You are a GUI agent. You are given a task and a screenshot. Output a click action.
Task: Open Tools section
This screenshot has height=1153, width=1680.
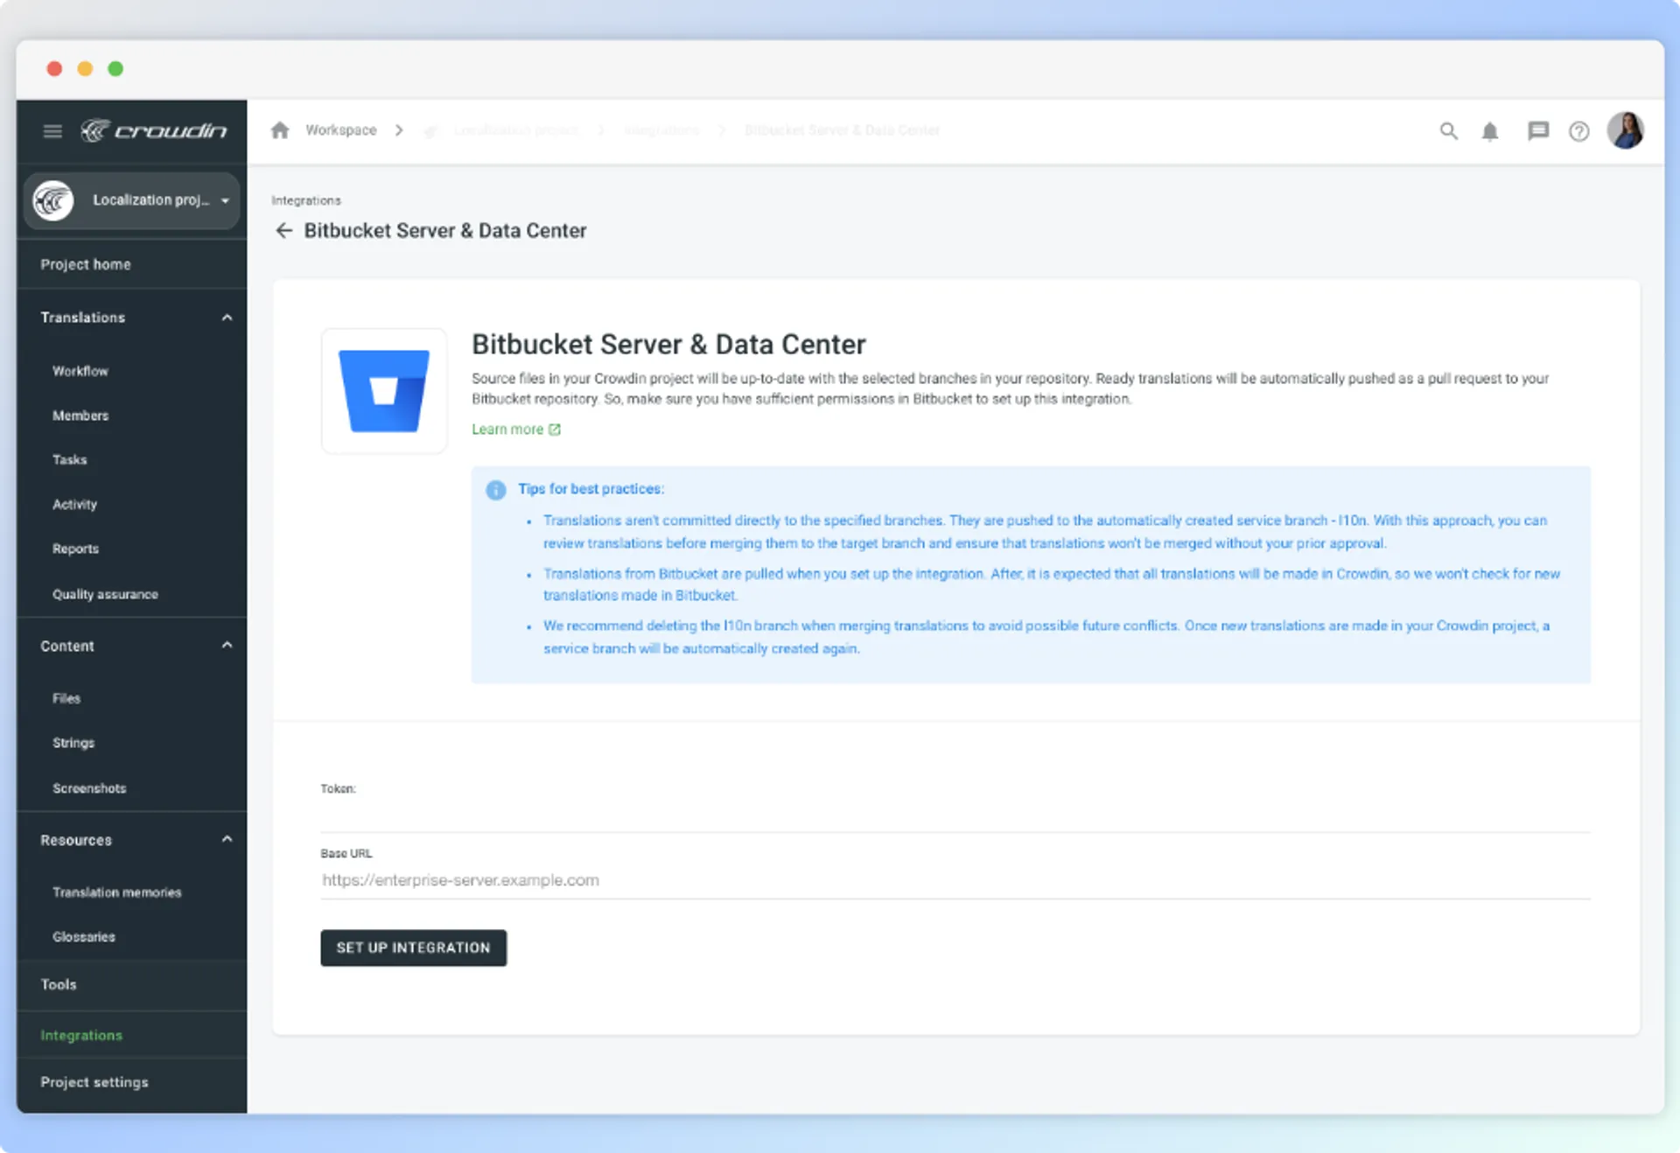59,984
